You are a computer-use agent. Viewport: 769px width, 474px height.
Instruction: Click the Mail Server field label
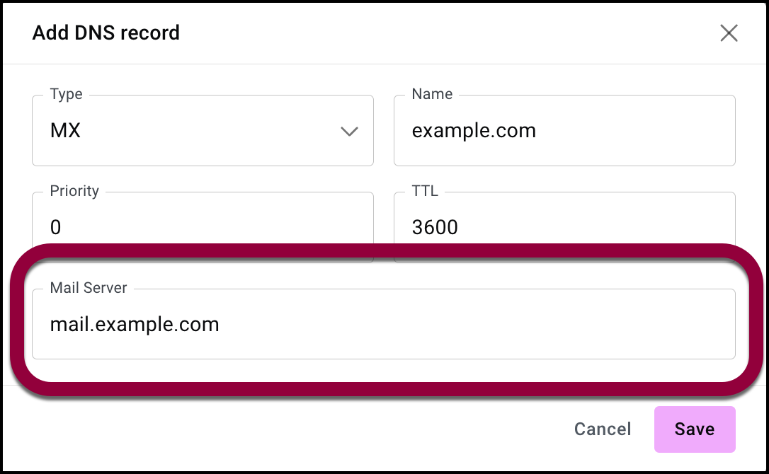(89, 288)
